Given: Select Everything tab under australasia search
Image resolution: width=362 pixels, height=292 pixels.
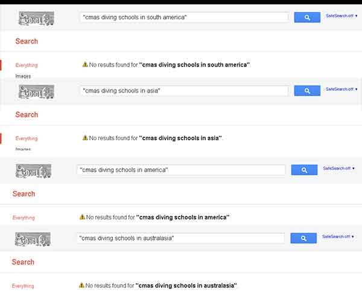Looking at the screenshot, I should (24, 286).
